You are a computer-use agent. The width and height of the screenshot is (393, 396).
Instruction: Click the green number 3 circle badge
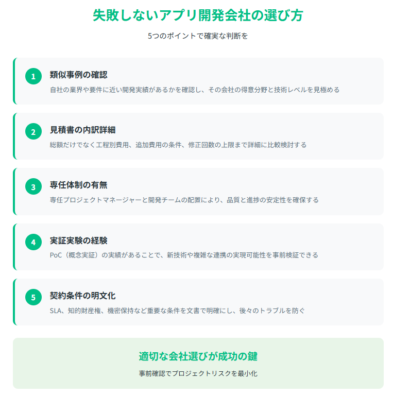coord(33,186)
